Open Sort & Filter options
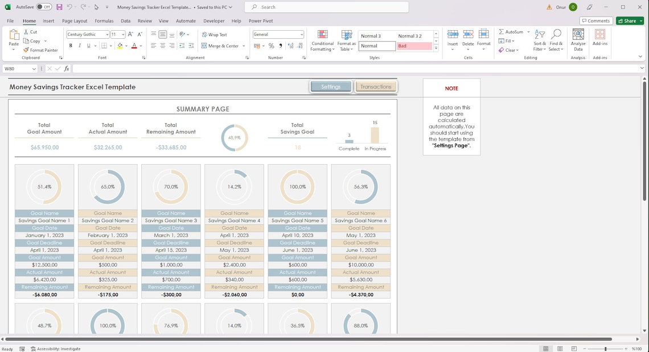Screen dimensions: 649x352 point(539,40)
